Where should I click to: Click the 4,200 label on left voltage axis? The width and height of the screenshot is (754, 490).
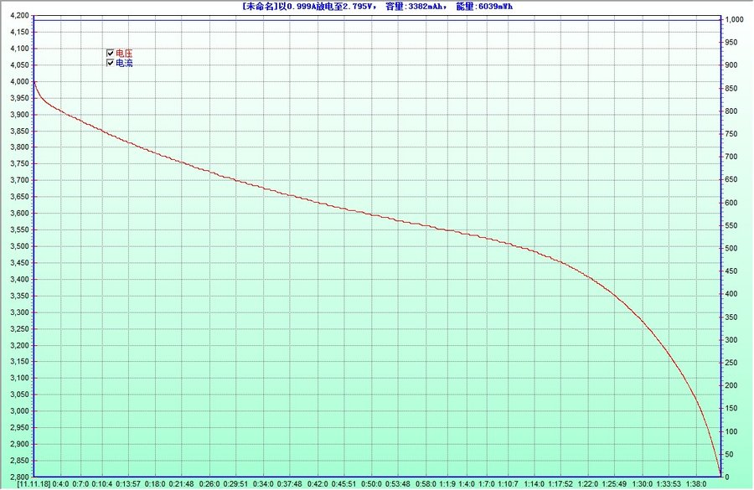16,16
